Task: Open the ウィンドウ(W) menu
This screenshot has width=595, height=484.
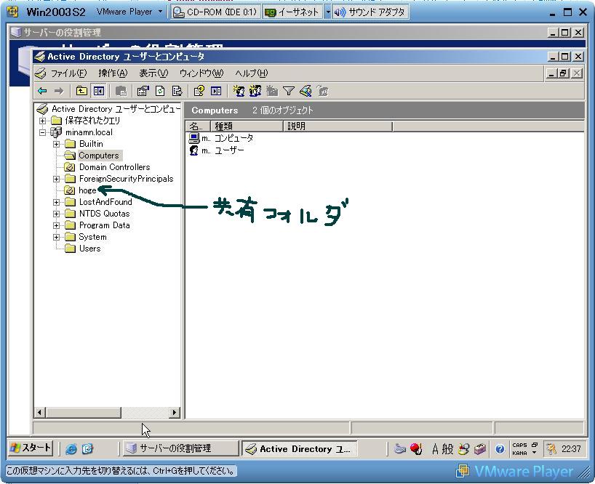Action: click(x=201, y=73)
